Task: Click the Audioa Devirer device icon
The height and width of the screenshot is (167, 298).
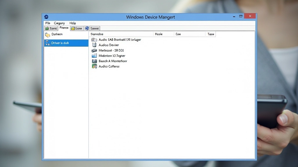Action: coord(94,45)
